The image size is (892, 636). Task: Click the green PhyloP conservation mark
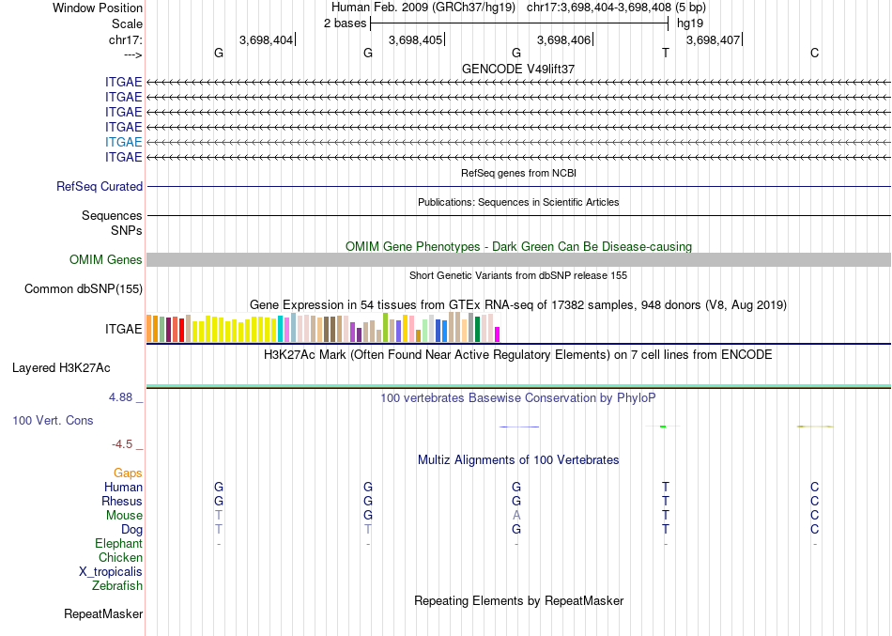coord(663,426)
